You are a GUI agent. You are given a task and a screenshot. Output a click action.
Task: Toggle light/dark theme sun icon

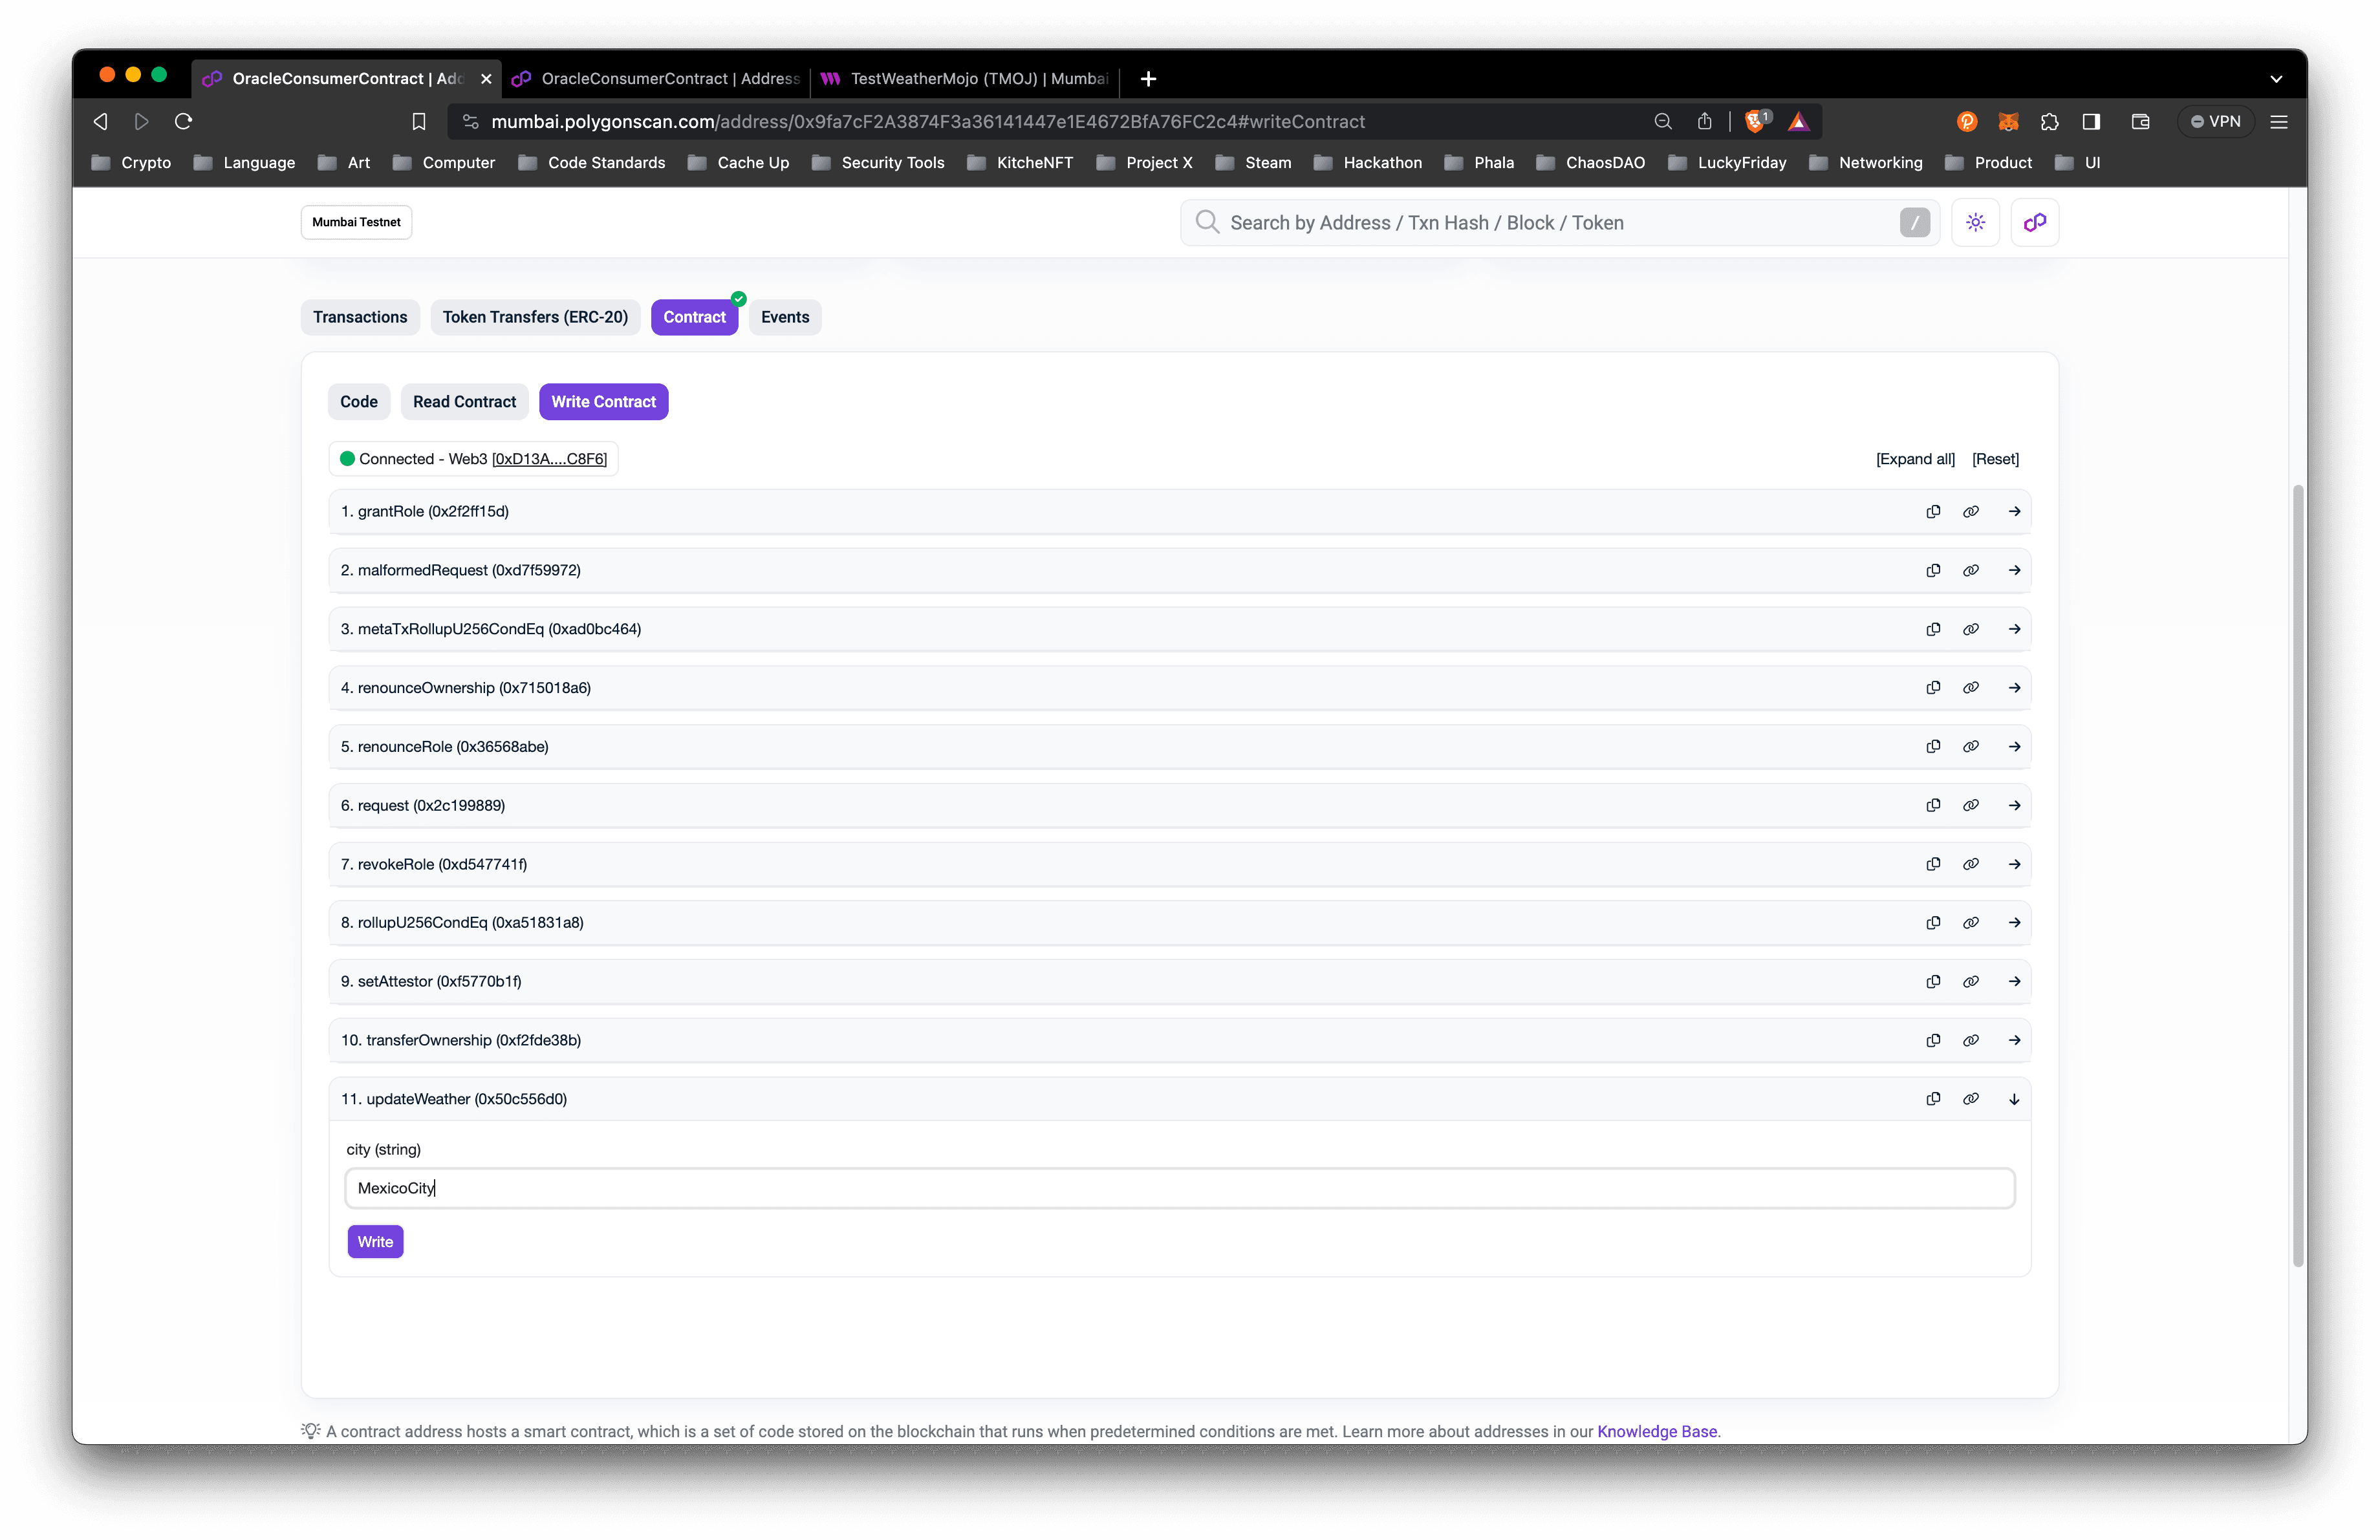[x=1975, y=223]
